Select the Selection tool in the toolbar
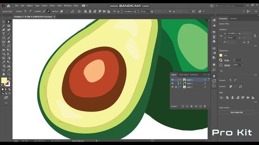 point(4,22)
